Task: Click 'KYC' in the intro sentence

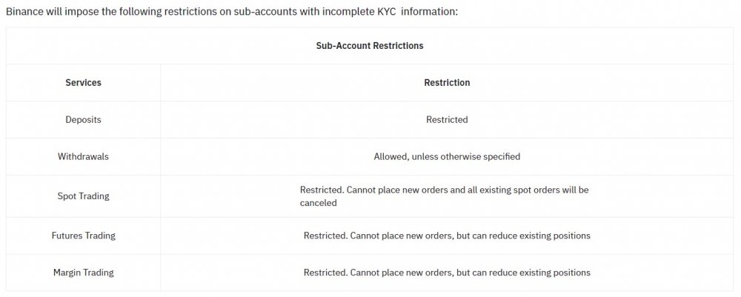Action: (x=386, y=11)
